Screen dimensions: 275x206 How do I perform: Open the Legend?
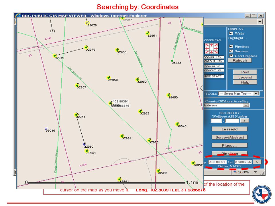point(245,77)
